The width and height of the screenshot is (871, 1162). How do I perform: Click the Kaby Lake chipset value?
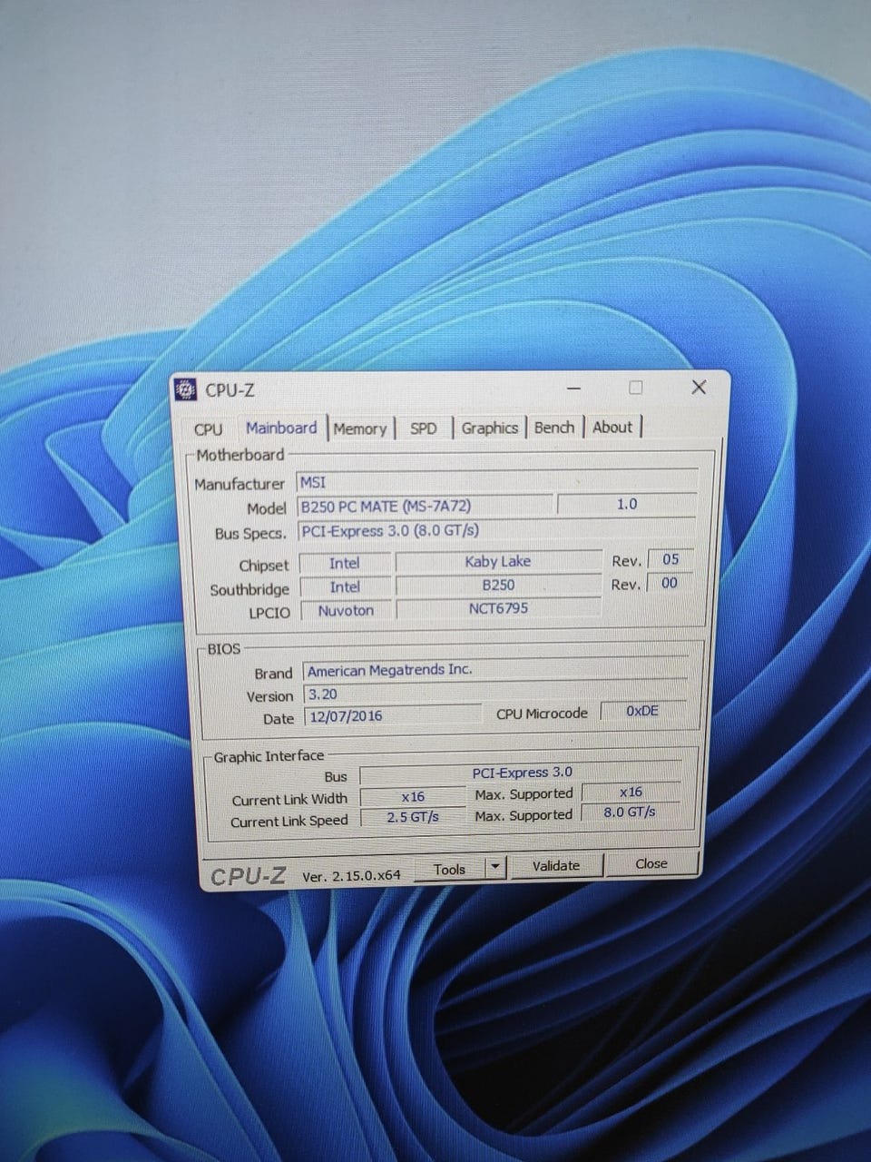(498, 561)
